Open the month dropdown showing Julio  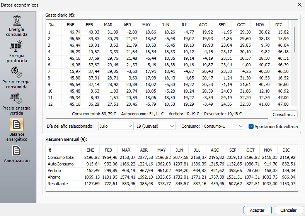click(116, 126)
